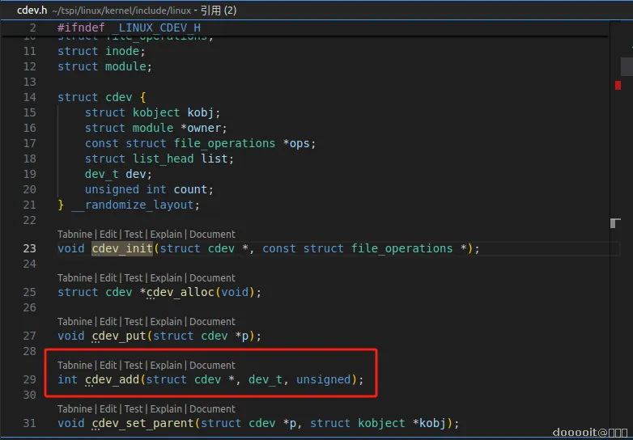
Task: Click Document lens above cdev_set_parent
Action: 212,409
